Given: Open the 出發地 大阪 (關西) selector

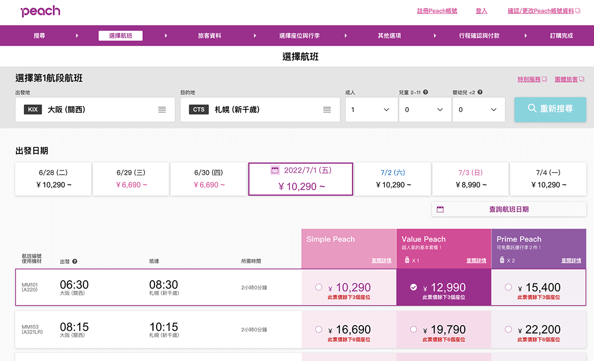Looking at the screenshot, I should (95, 110).
